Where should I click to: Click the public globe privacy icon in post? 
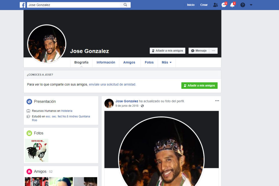click(142, 106)
